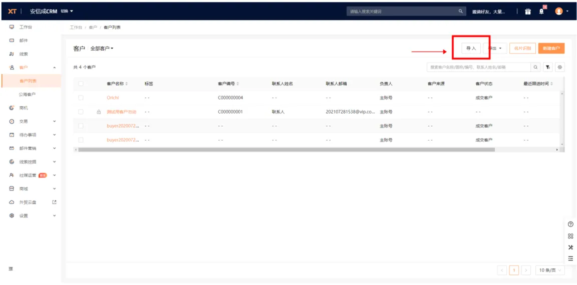Expand the 邮件营销 sidebar section
577x285 pixels.
pyautogui.click(x=55, y=148)
